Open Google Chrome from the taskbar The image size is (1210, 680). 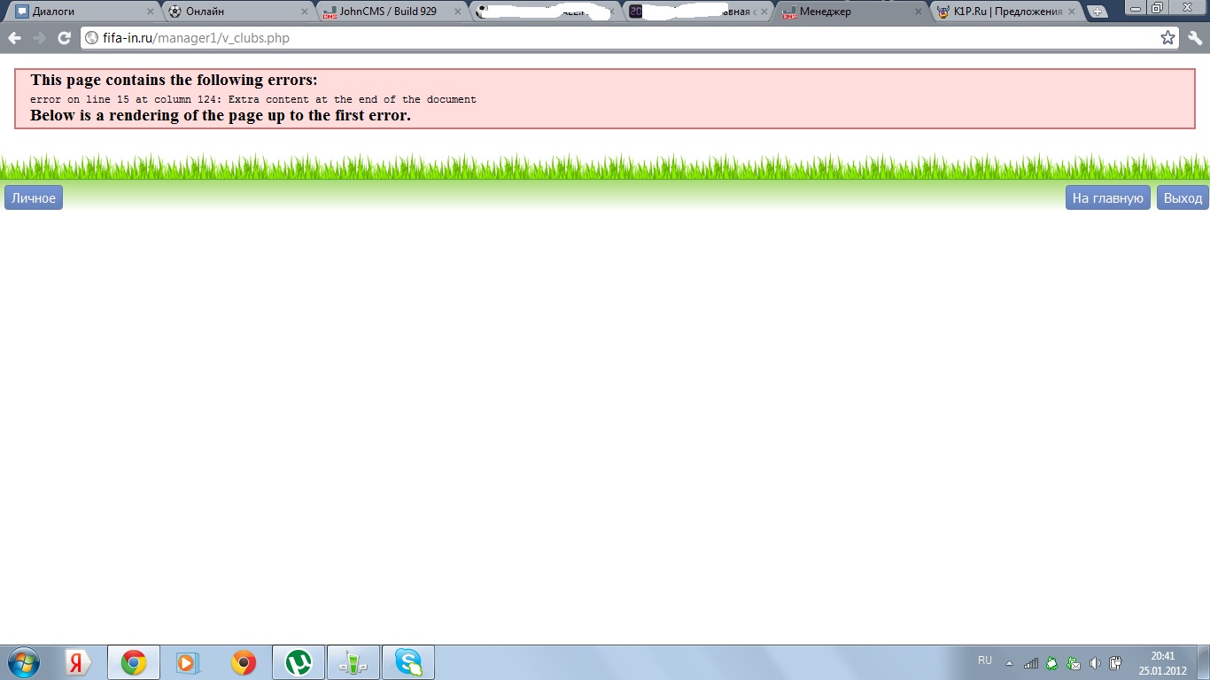pos(134,662)
